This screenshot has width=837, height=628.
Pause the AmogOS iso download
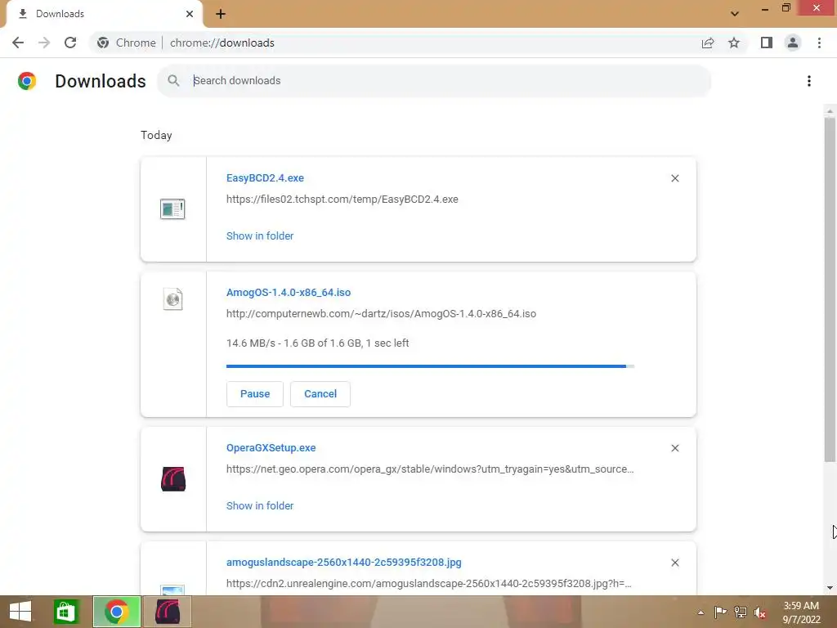(x=255, y=394)
